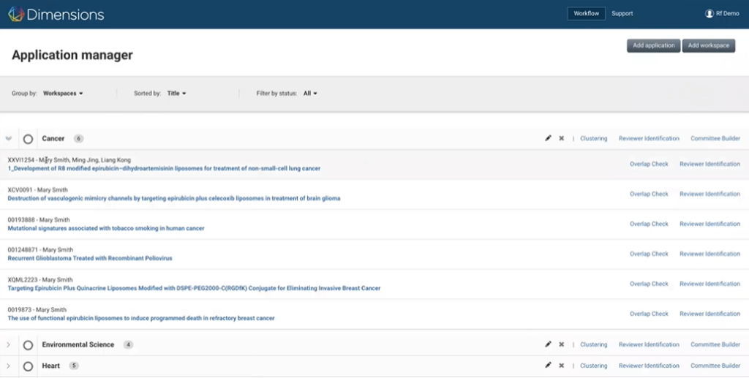The image size is (749, 378).
Task: Remove Environmental Science workspace with X icon
Action: (561, 344)
